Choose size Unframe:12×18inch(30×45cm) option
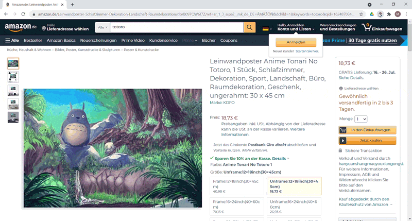The height and width of the screenshot is (221, 412). pos(294,186)
